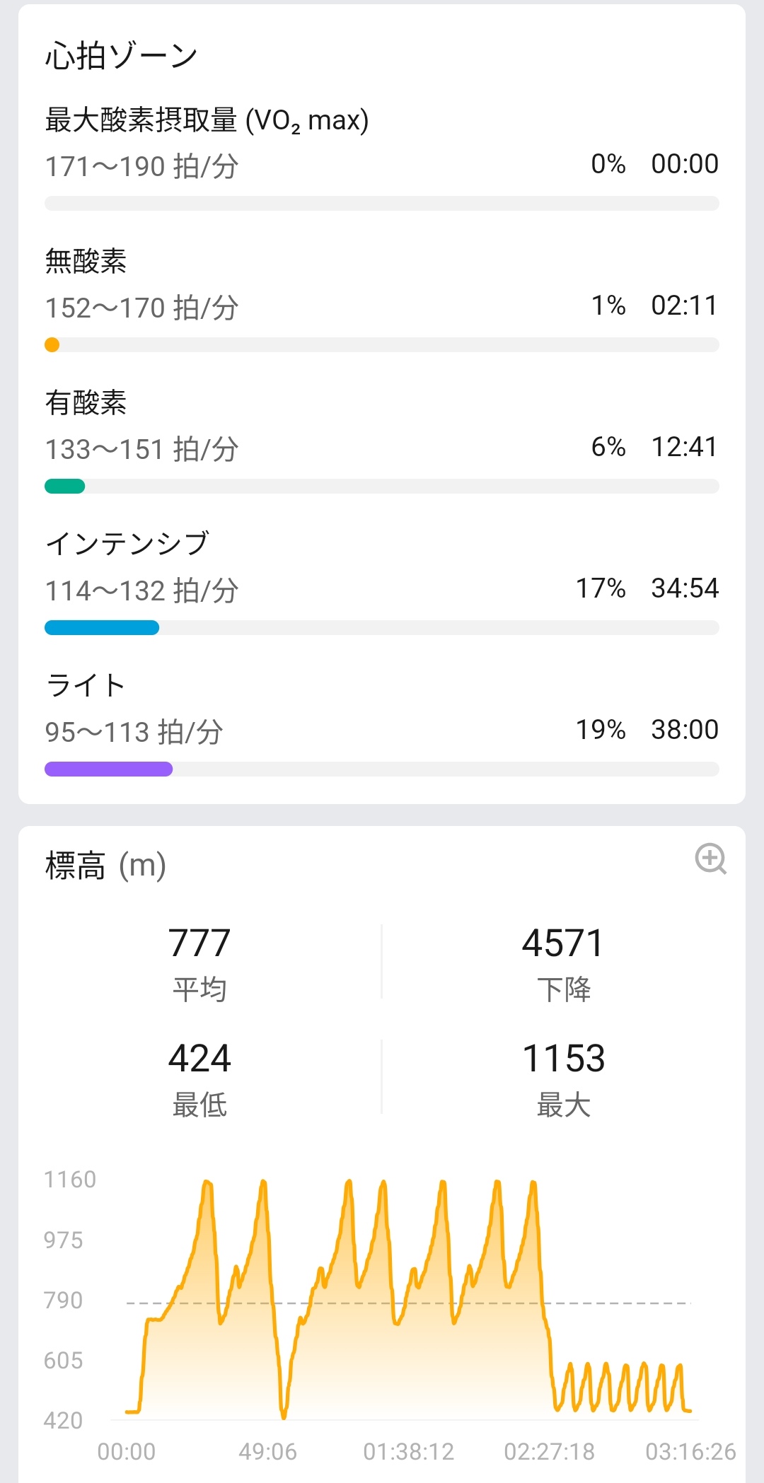Select the 最大酸素摂取量 (VO₂ max) zone label

pyautogui.click(x=207, y=120)
